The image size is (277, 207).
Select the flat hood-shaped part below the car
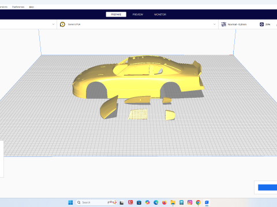click(137, 100)
